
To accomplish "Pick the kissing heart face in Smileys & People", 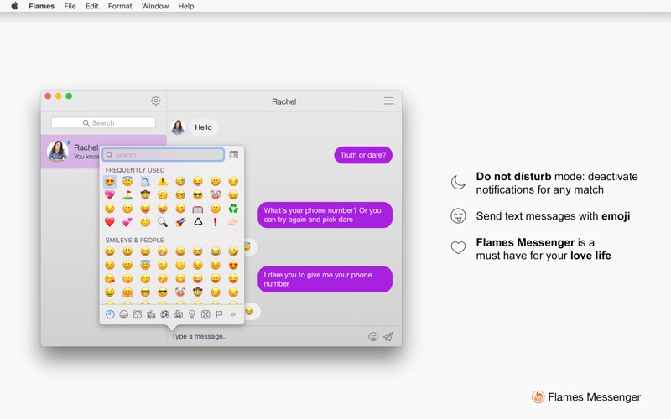I will tap(110, 279).
